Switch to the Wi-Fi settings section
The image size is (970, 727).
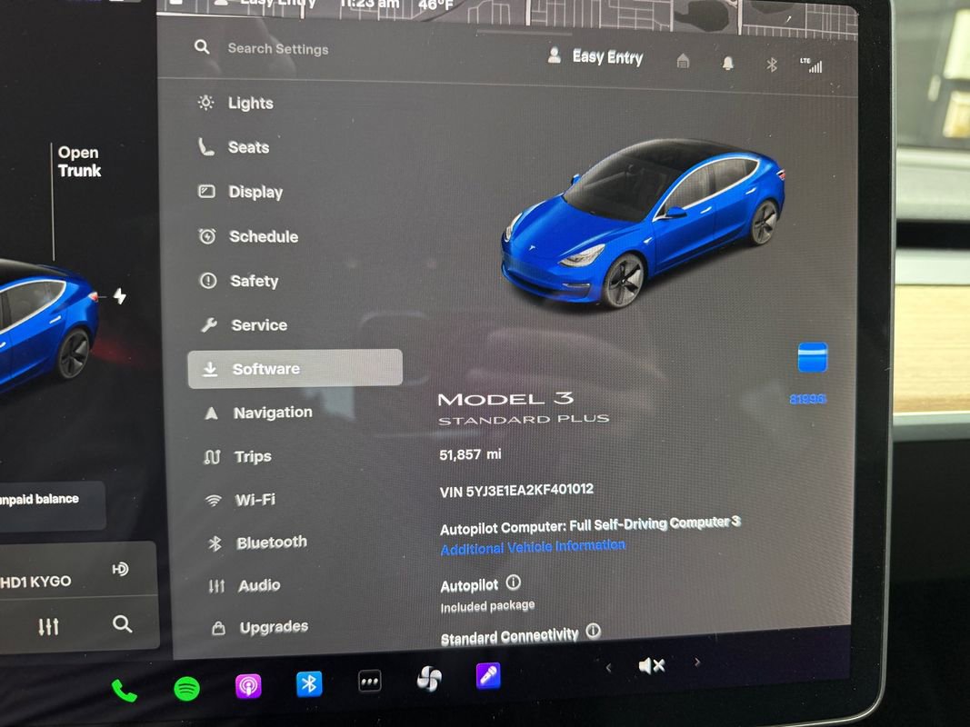click(254, 499)
